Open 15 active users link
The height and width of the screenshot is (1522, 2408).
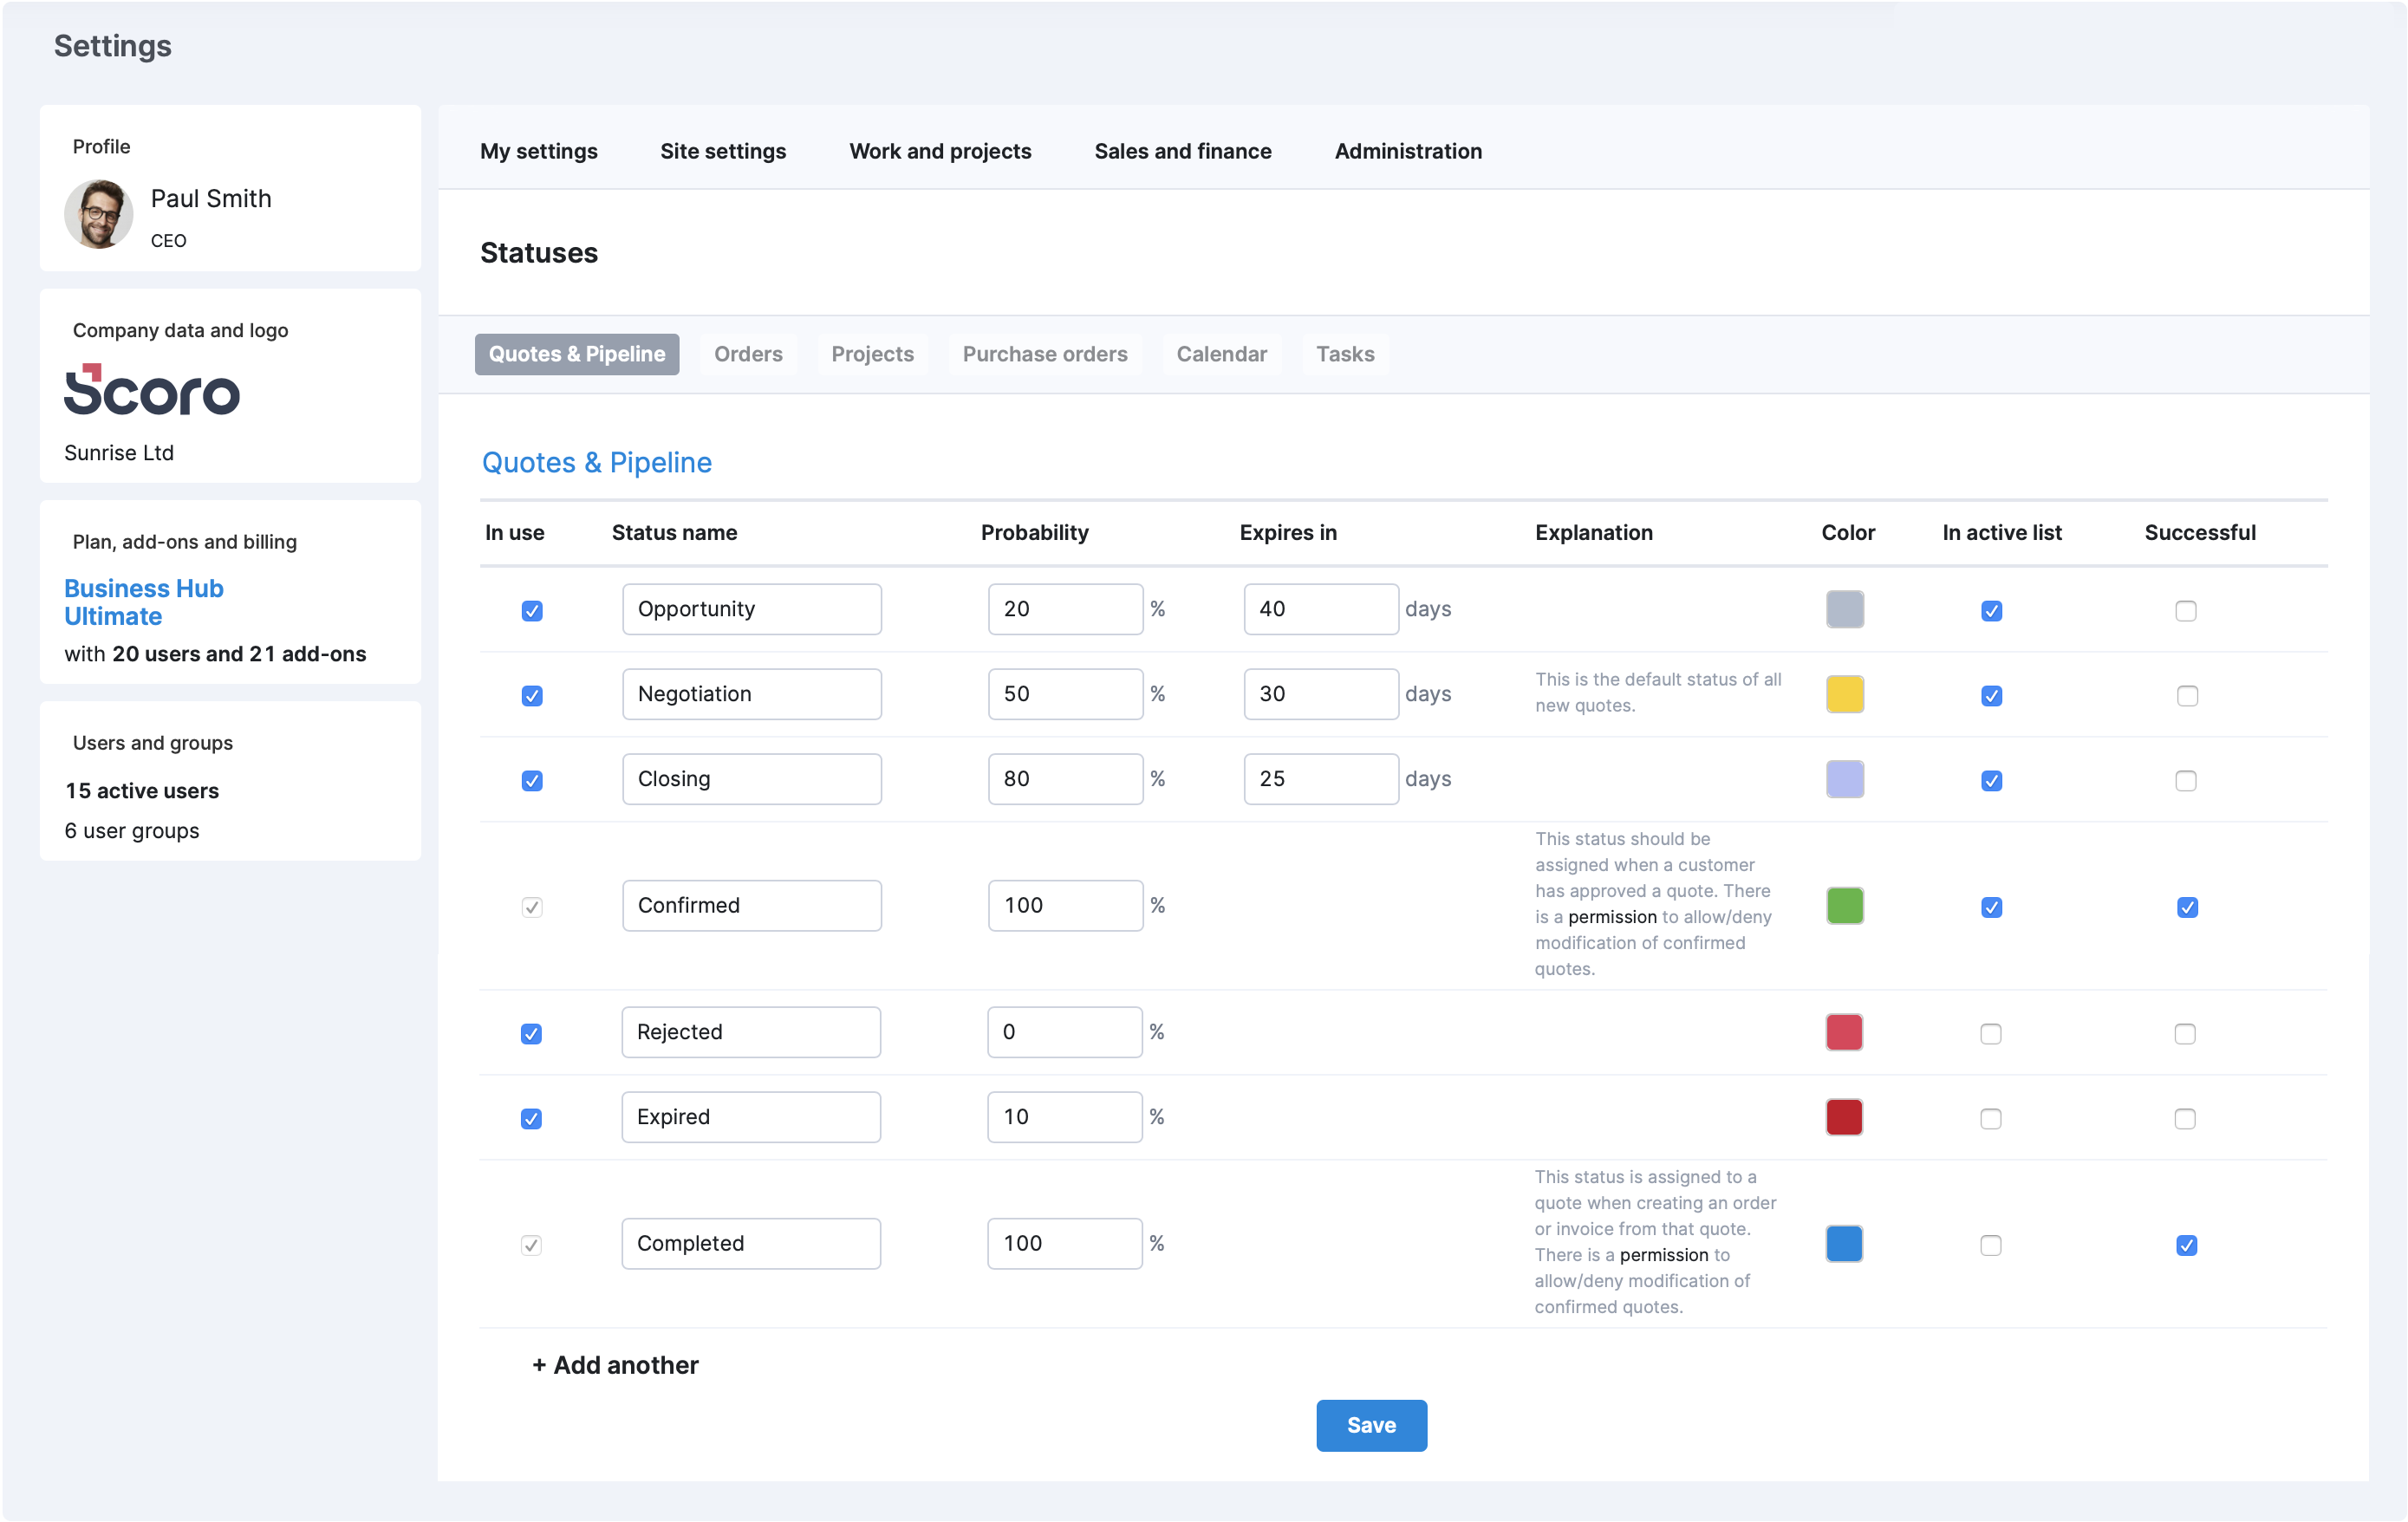tap(142, 790)
